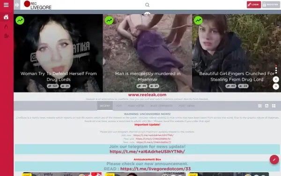Click the trending badge on the 'Beautiful Girl Fingers' card
Viewport: 281px width, 176px height.
click(198, 20)
